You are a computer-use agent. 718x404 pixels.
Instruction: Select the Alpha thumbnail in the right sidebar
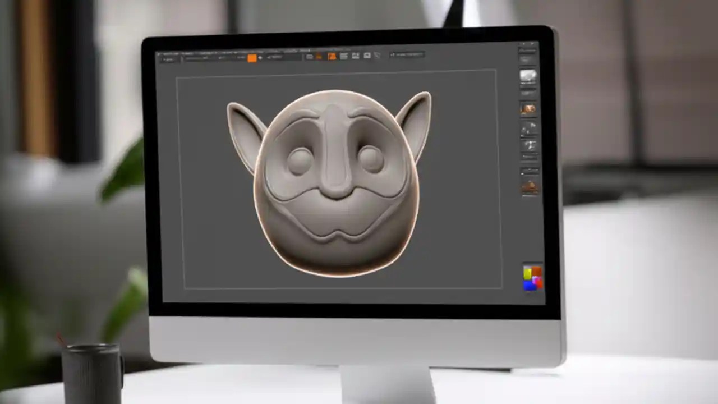[528, 130]
